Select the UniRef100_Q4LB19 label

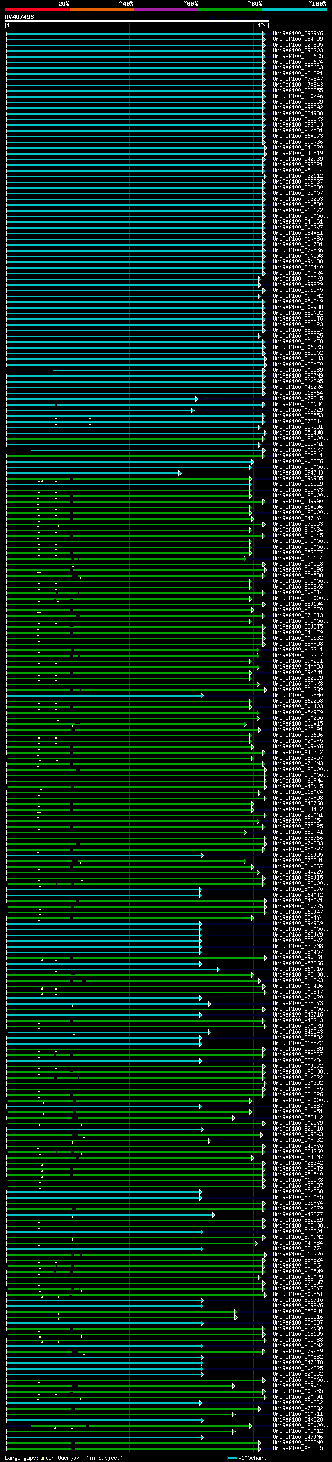(297, 153)
